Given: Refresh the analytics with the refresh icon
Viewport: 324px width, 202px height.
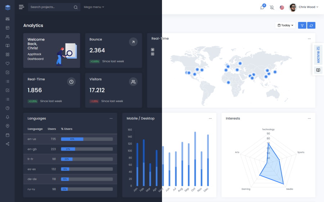Looking at the screenshot, I should tap(311, 26).
